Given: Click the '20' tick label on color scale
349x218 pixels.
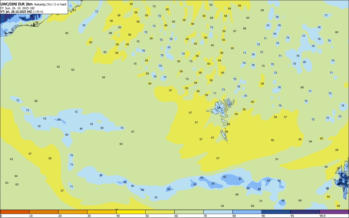Looking at the screenshot, I should coord(60,216).
